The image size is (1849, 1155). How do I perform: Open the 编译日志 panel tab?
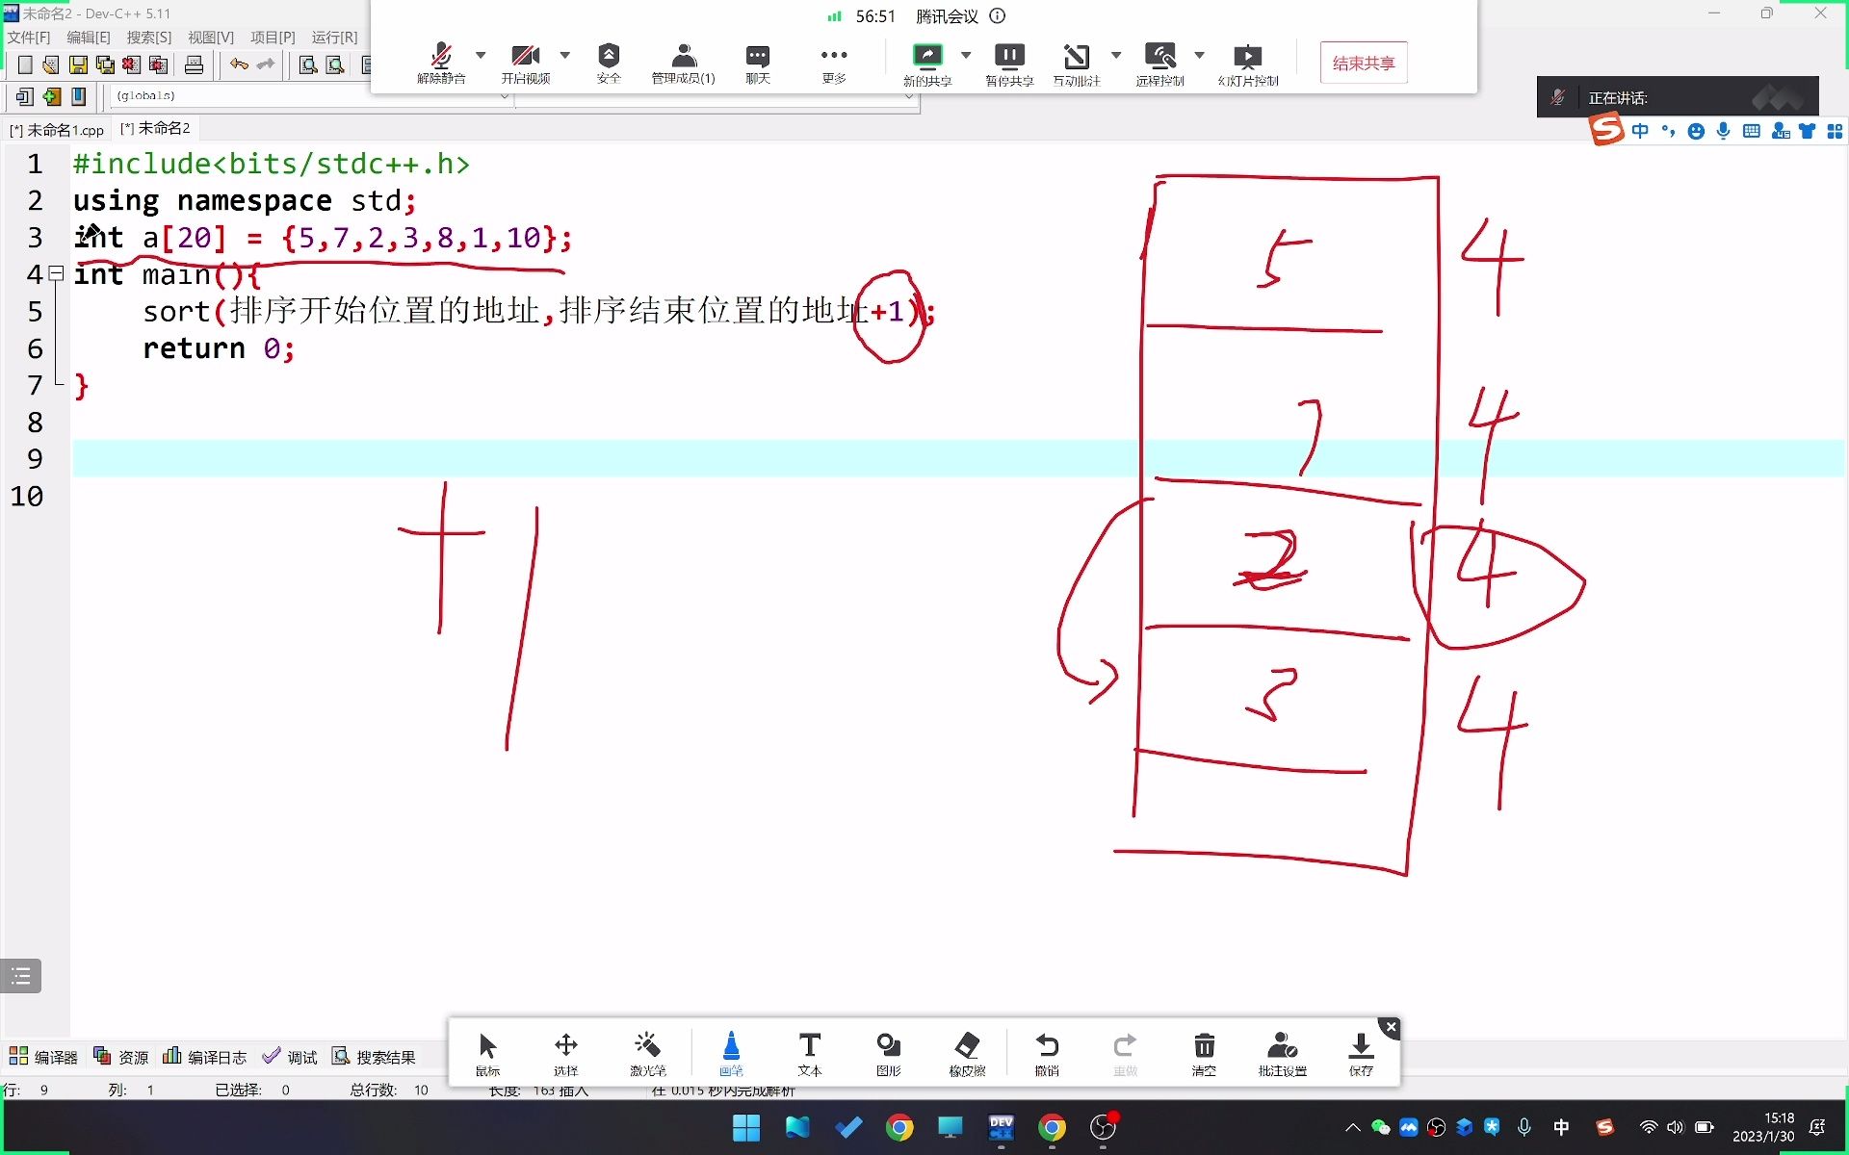coord(205,1057)
